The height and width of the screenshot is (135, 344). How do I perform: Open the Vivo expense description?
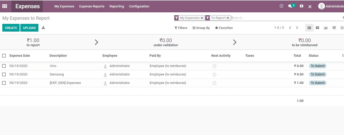[53, 66]
